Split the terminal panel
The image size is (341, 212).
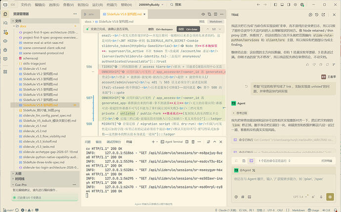tap(187, 141)
